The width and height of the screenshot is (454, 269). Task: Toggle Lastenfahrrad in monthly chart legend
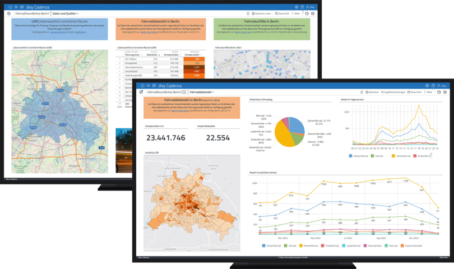351,245
